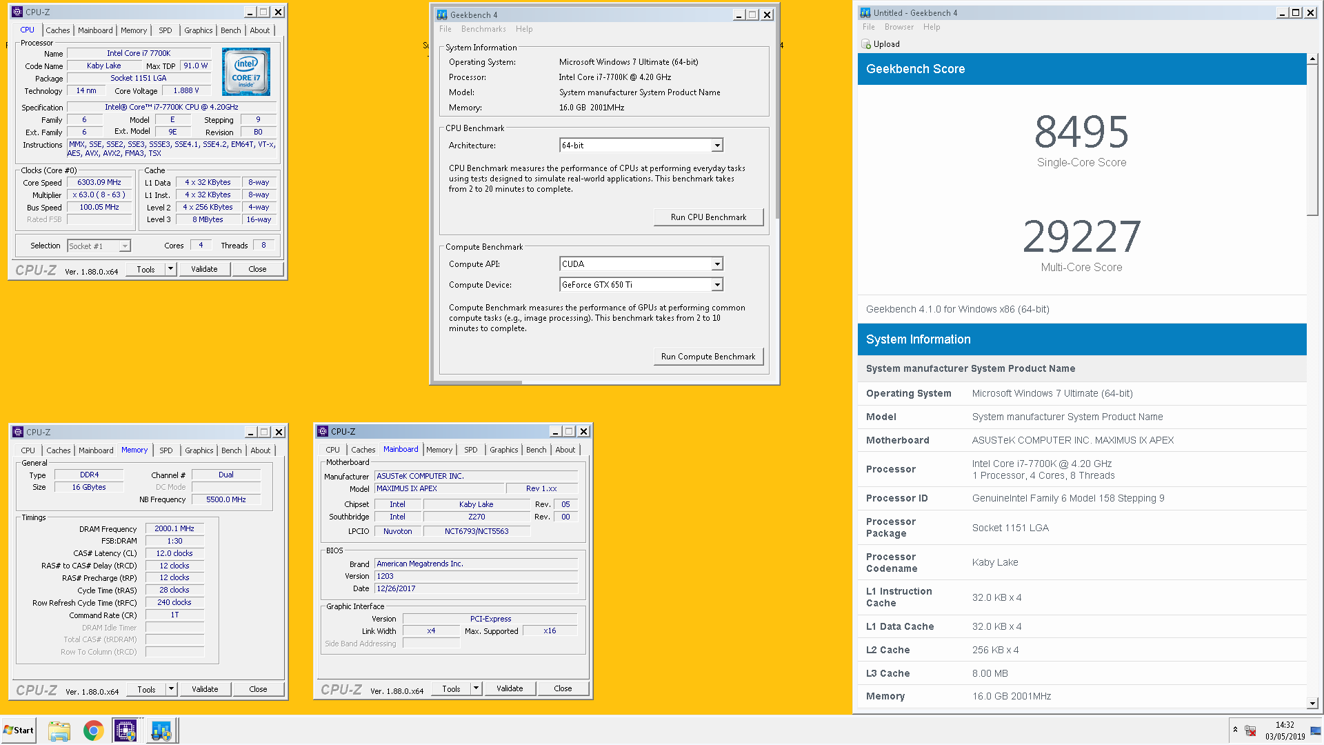
Task: Open the Compute API CUDA dropdown
Action: coord(717,264)
